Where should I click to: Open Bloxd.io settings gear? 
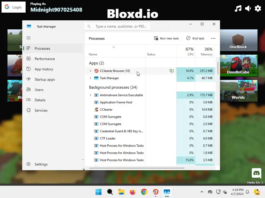click(258, 8)
